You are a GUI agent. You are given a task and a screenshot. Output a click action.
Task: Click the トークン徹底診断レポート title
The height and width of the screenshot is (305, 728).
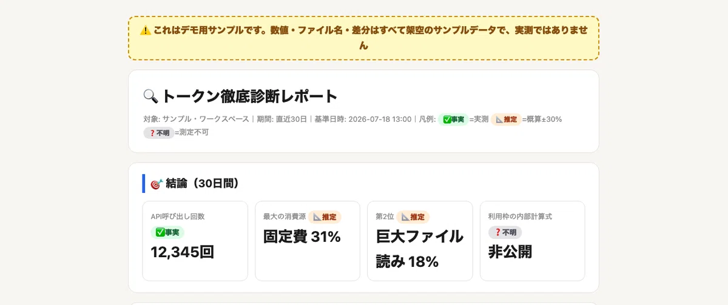pos(249,96)
